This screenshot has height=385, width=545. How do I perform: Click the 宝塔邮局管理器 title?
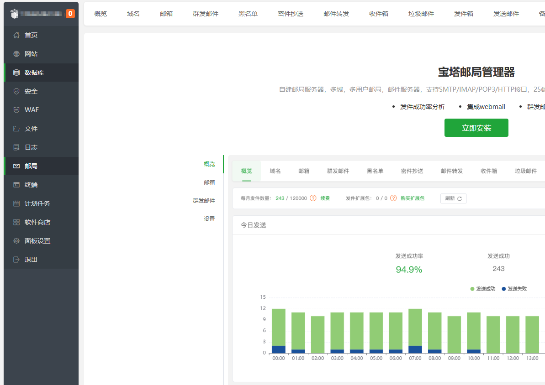click(476, 72)
